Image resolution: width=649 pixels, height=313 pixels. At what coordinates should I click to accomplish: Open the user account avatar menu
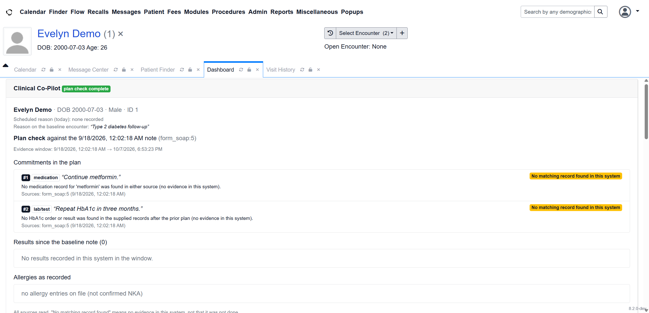[x=625, y=12]
